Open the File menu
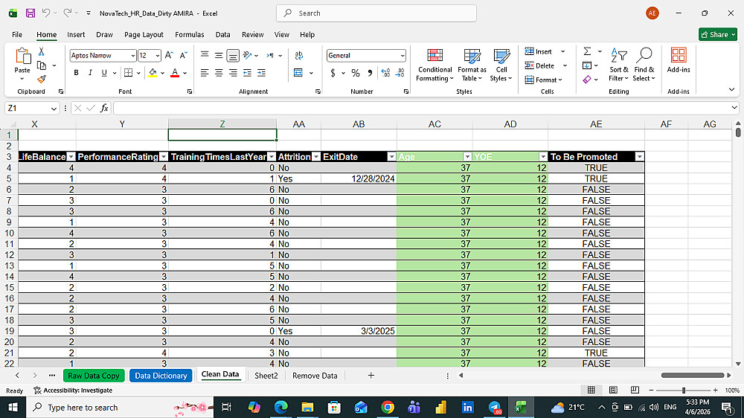Viewport: 744px width, 418px height. [17, 35]
